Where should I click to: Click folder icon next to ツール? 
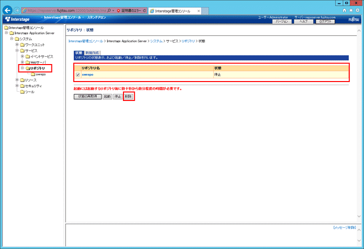click(22, 92)
